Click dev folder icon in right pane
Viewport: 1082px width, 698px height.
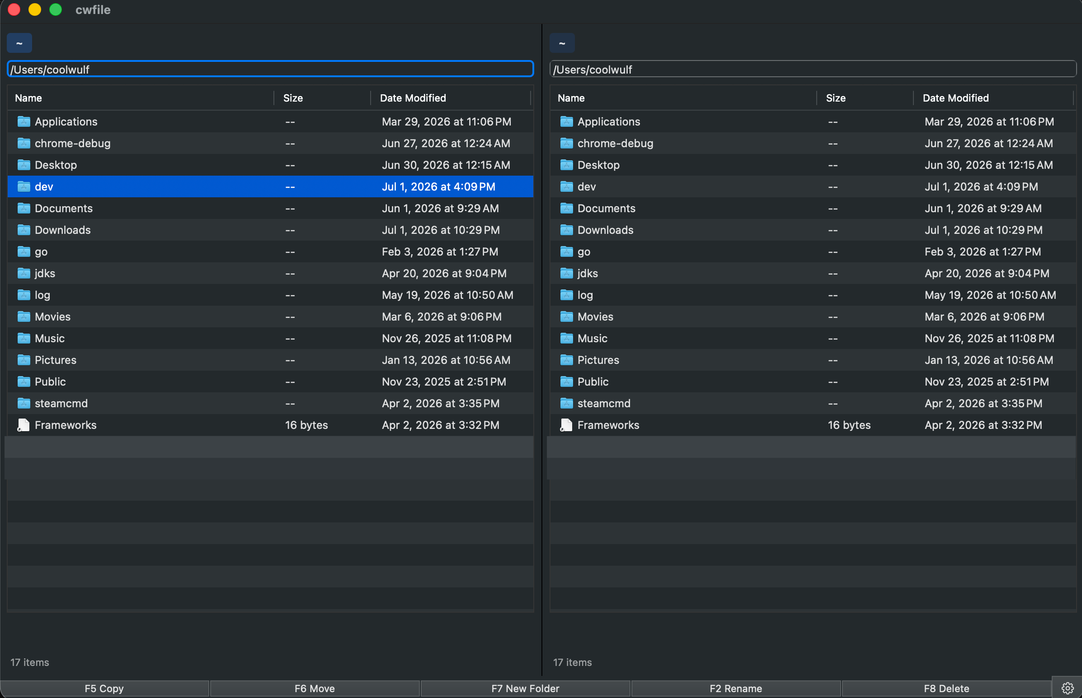click(566, 187)
